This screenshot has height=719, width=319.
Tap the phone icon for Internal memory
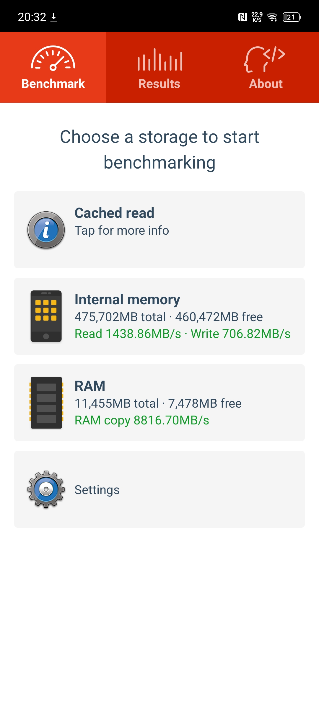pos(46,316)
